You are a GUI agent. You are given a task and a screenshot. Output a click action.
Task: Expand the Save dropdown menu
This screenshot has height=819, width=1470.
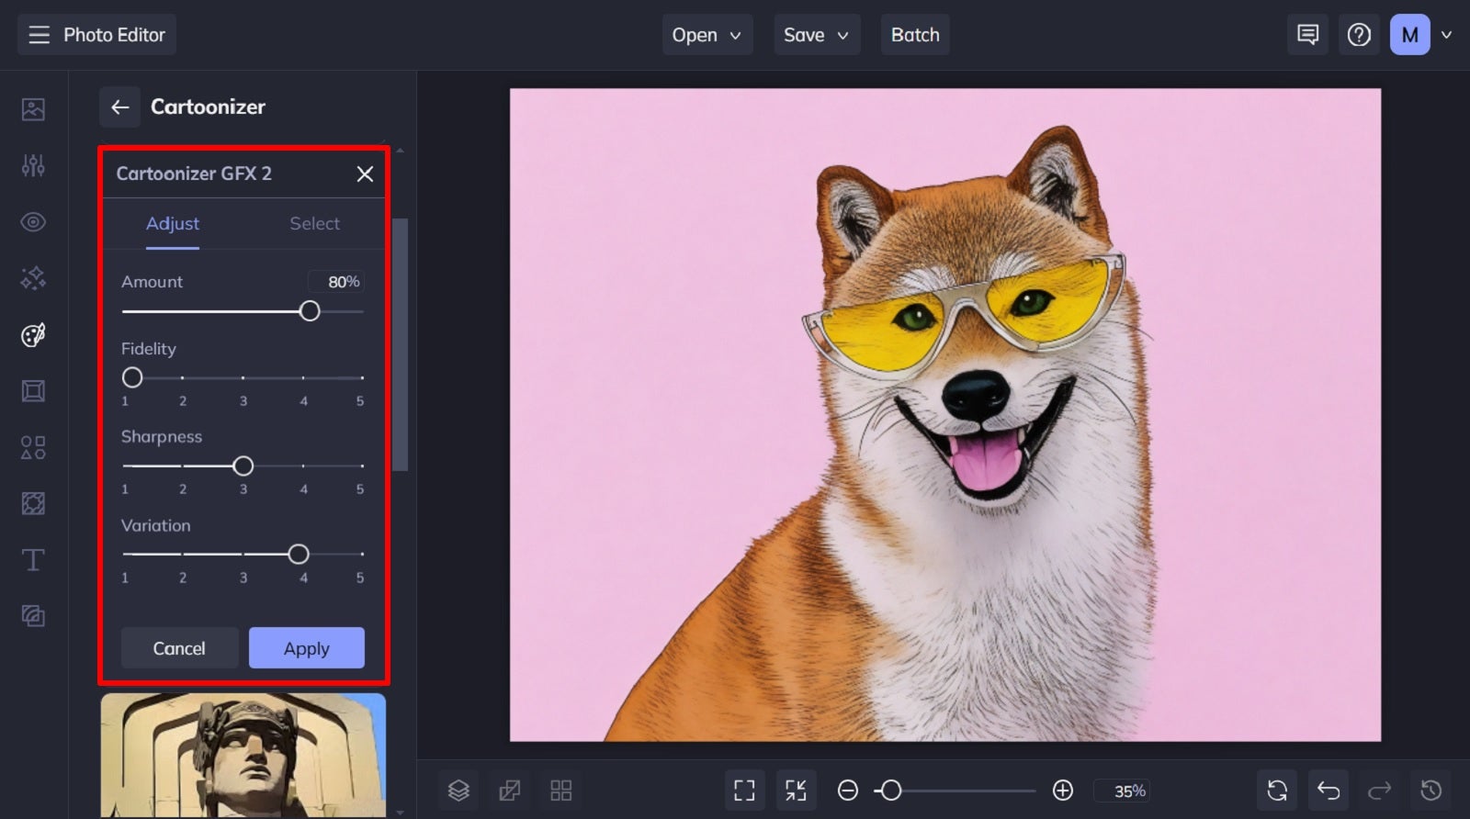tap(816, 35)
